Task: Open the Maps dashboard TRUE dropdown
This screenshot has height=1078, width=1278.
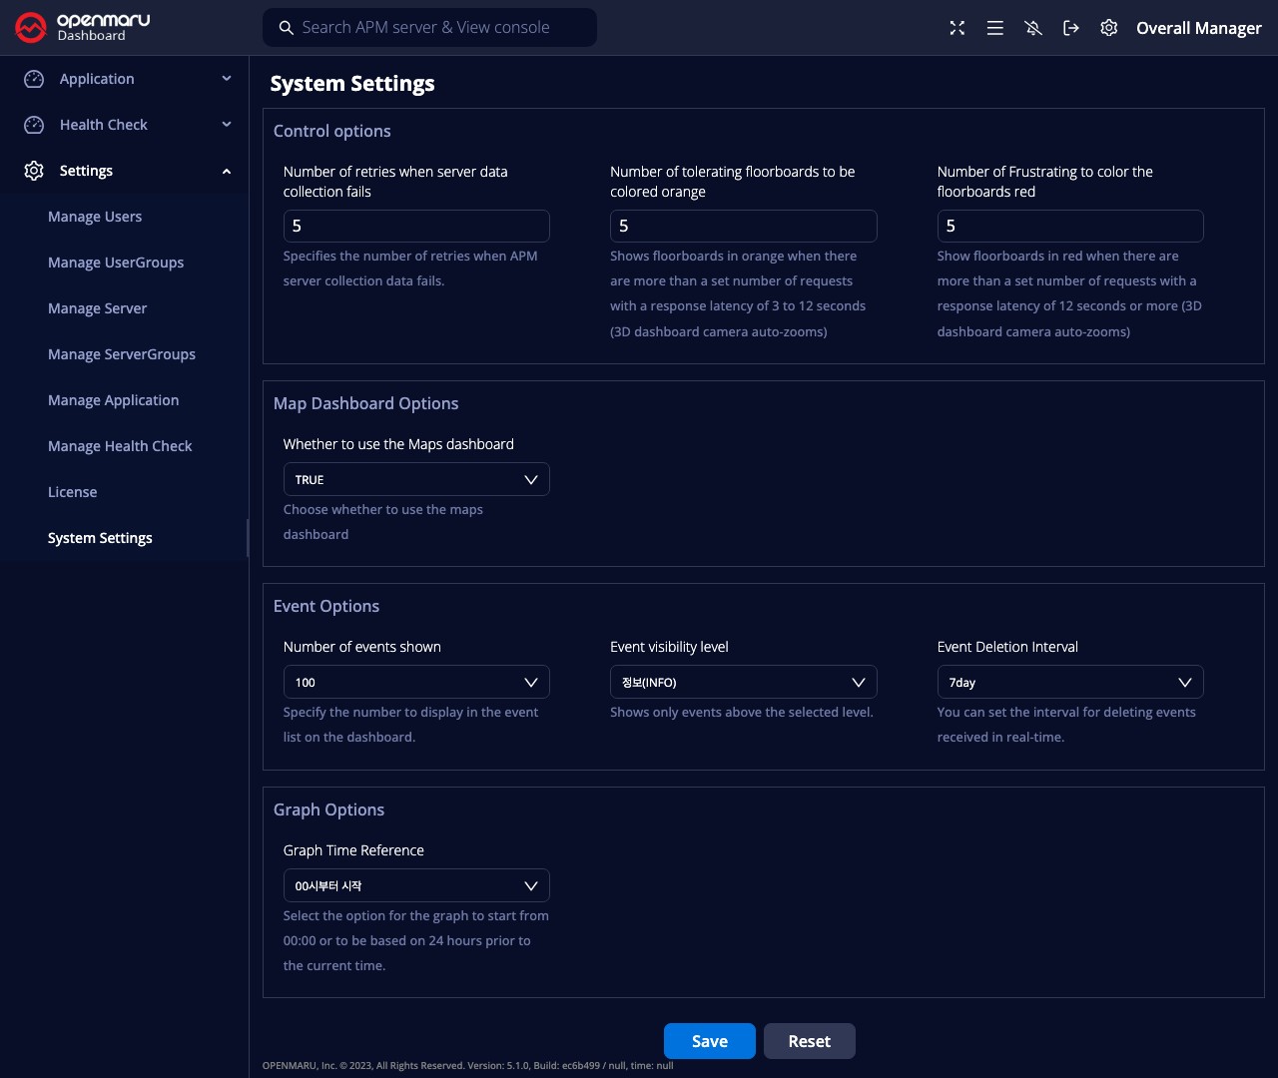Action: pos(416,480)
